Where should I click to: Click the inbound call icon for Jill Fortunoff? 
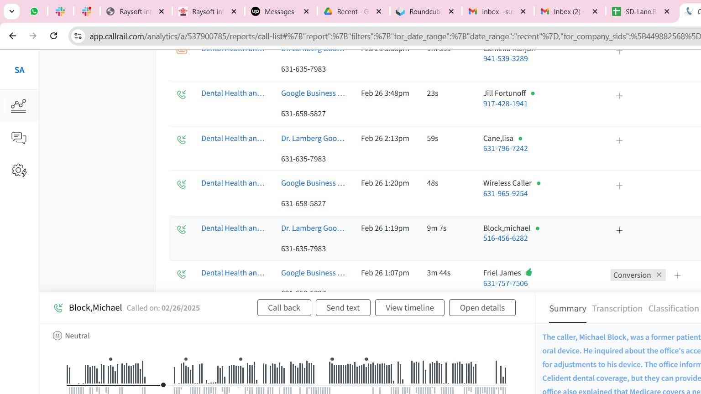coord(182,94)
